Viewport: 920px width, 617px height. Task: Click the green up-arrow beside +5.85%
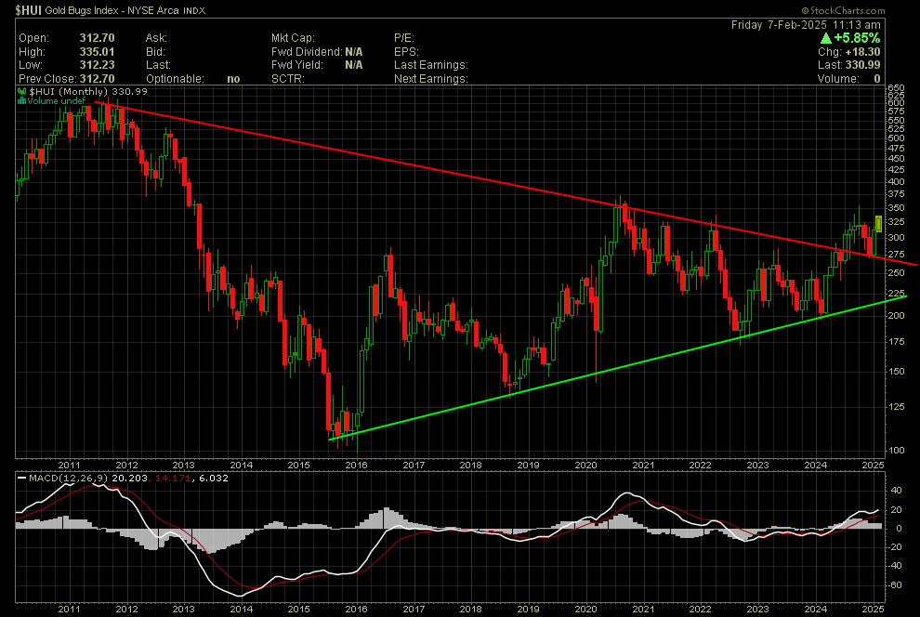coord(825,39)
